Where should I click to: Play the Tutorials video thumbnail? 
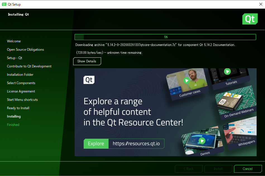227,72
